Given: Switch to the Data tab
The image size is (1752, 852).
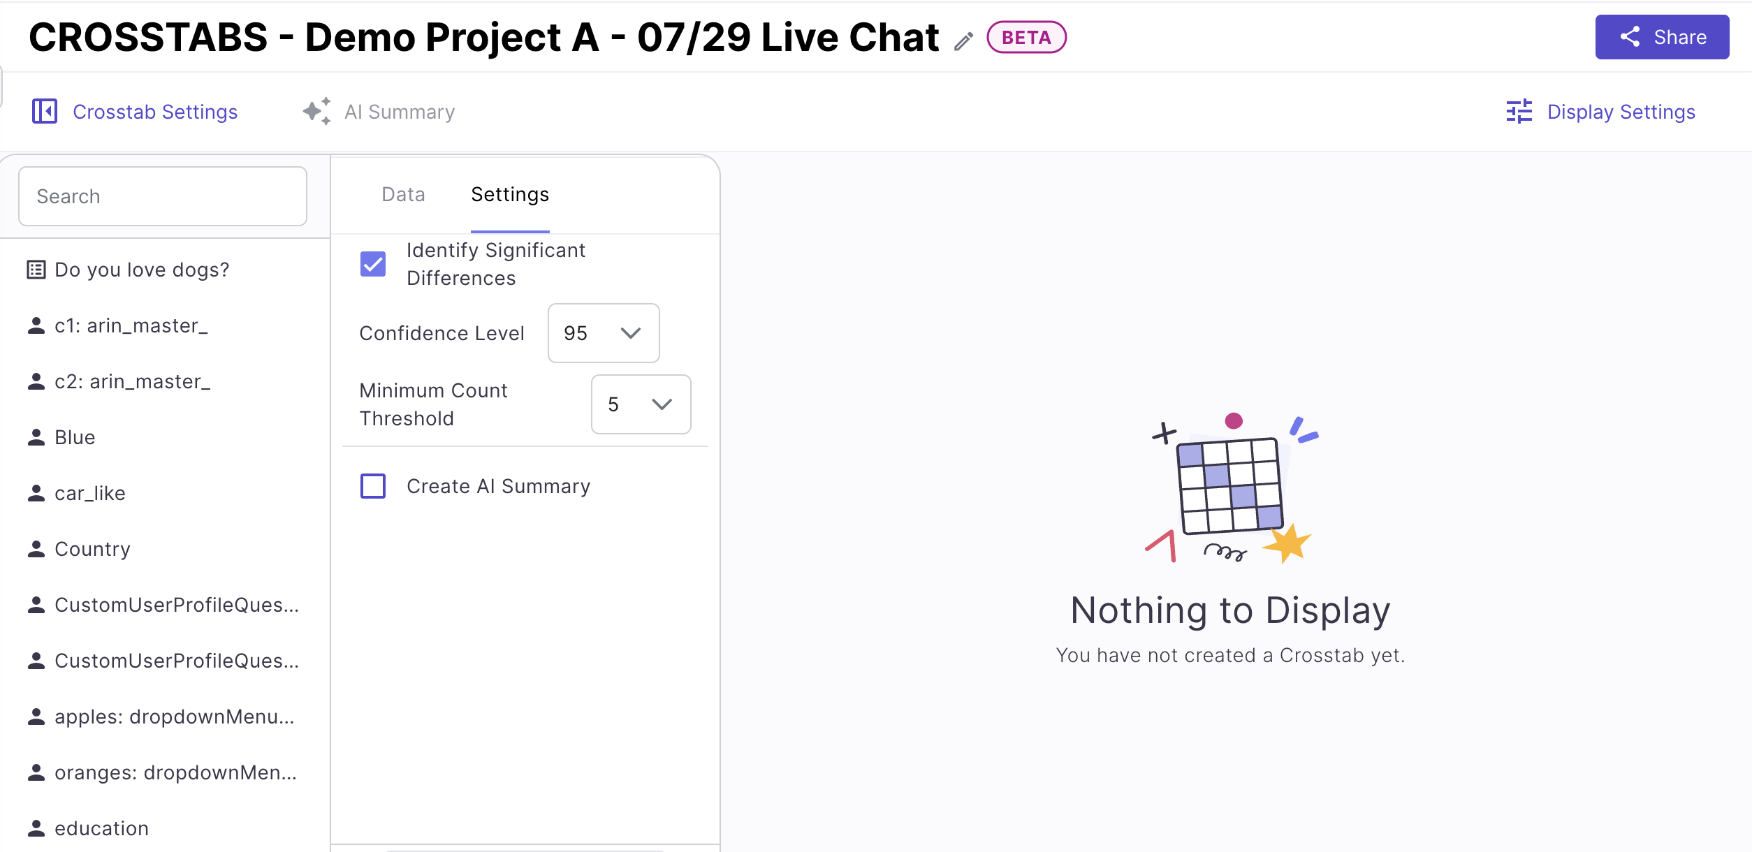Looking at the screenshot, I should pyautogui.click(x=403, y=194).
